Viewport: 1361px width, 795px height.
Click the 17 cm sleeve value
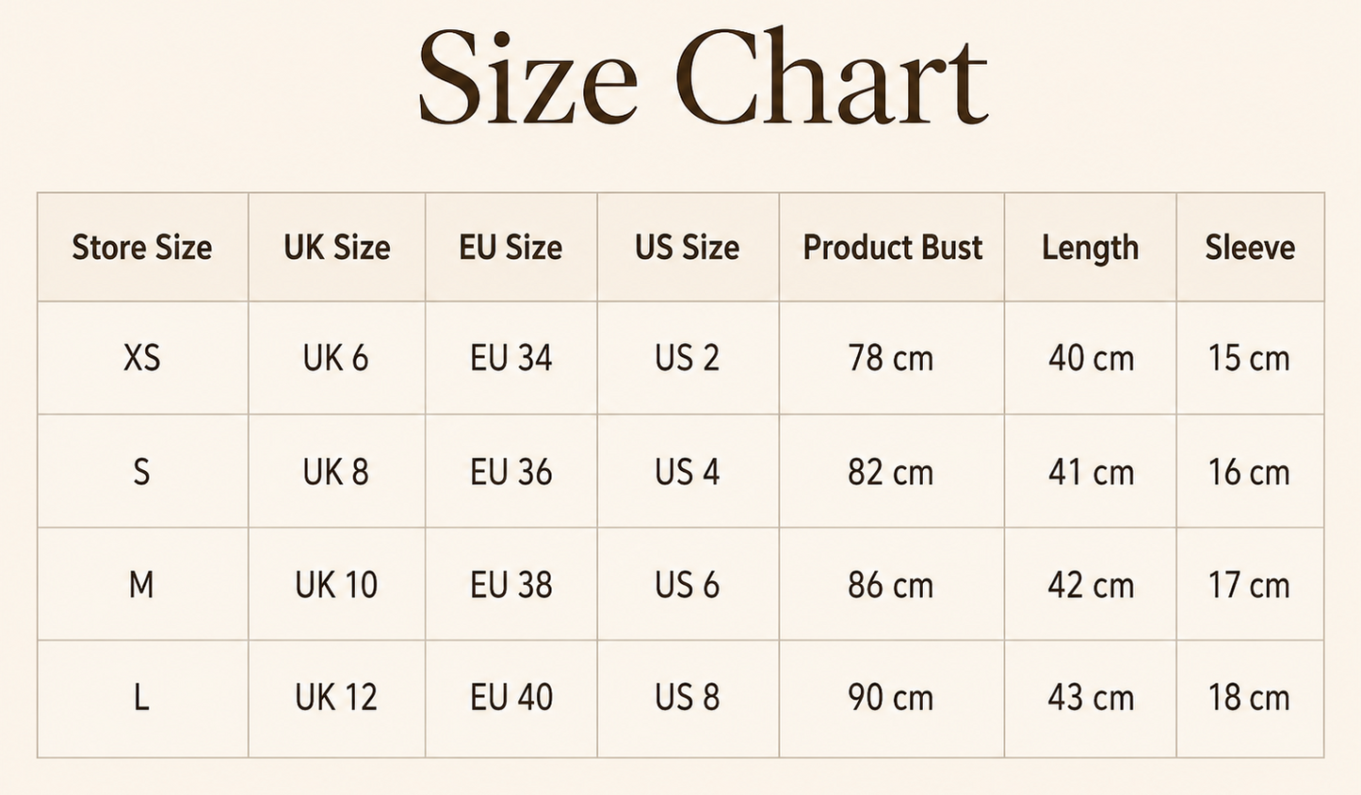[1249, 585]
